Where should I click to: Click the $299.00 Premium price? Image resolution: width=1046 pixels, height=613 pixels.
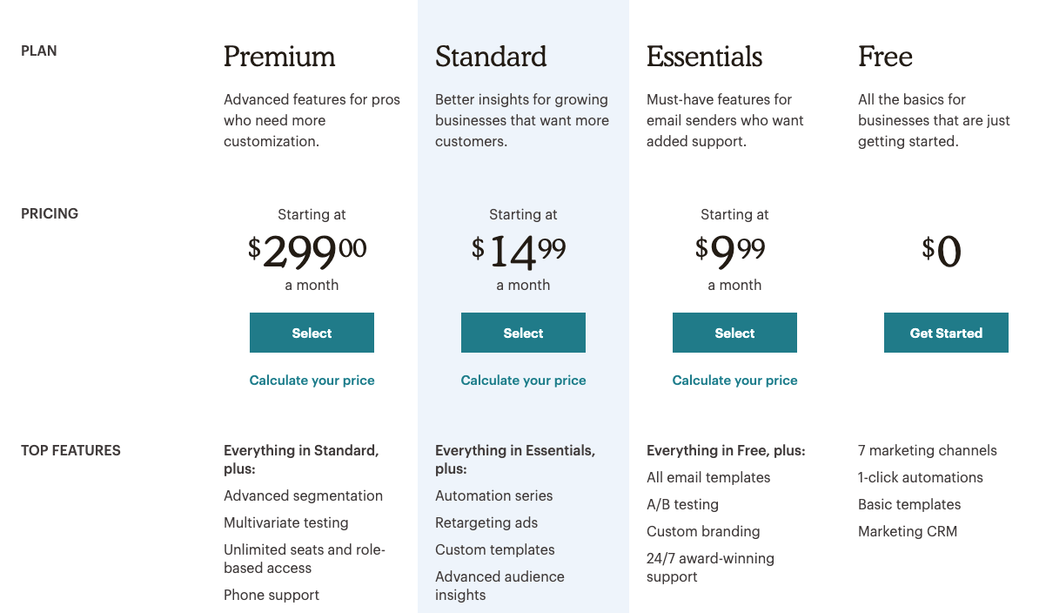(x=307, y=252)
